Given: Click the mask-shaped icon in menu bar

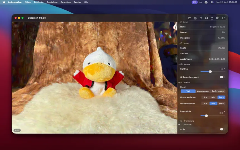Looking at the screenshot, I should click(x=206, y=2).
